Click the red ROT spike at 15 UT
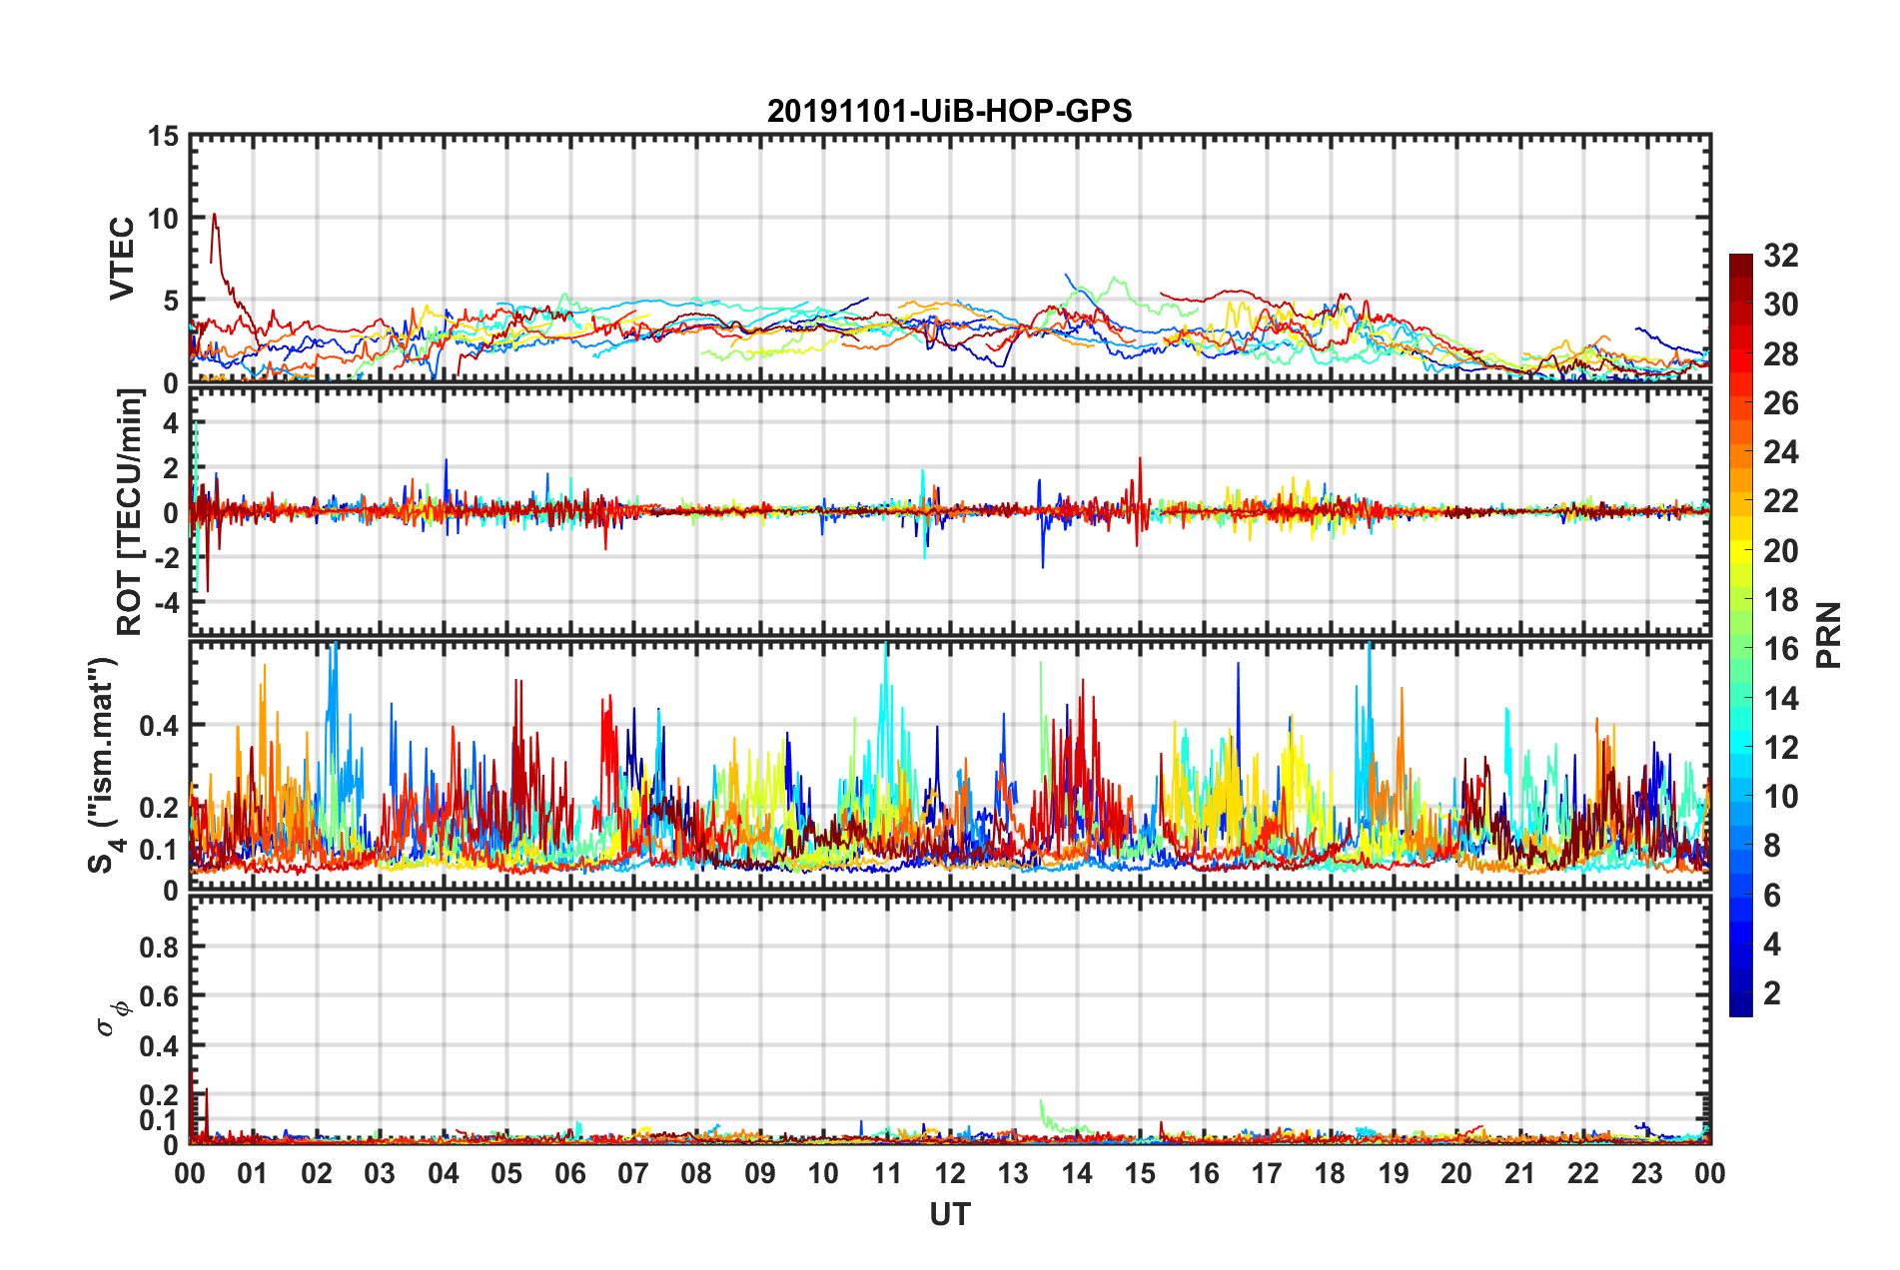Screen dimensions: 1900x1270 1139,499
